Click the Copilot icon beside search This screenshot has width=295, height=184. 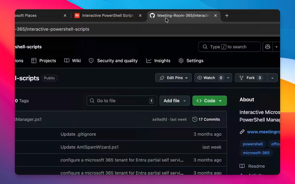click(x=268, y=47)
